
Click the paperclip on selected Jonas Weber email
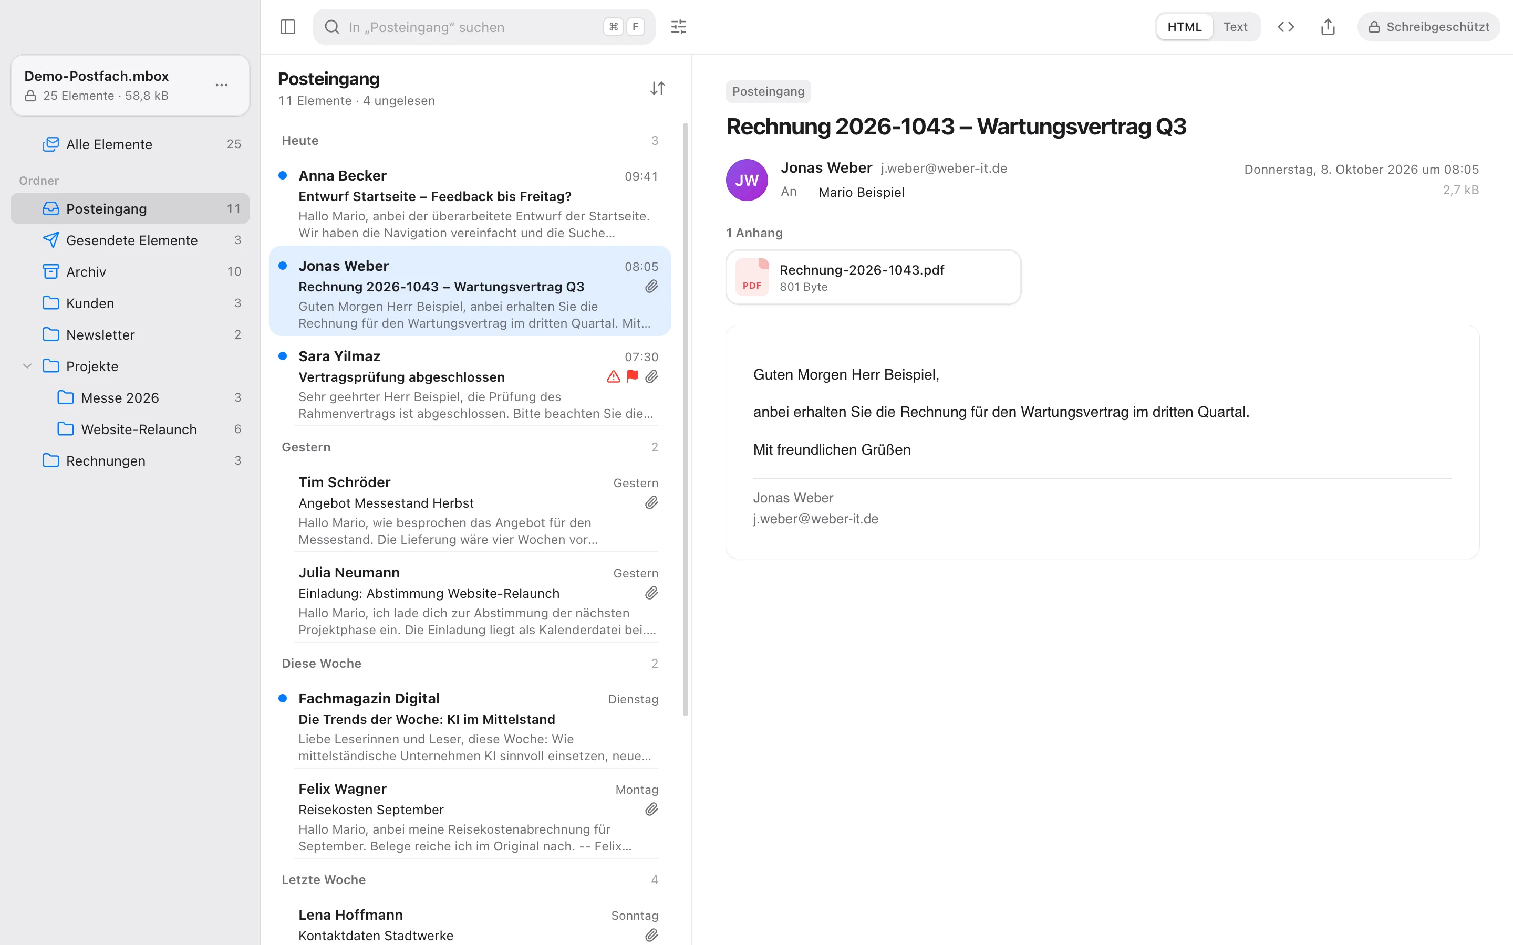click(x=651, y=286)
